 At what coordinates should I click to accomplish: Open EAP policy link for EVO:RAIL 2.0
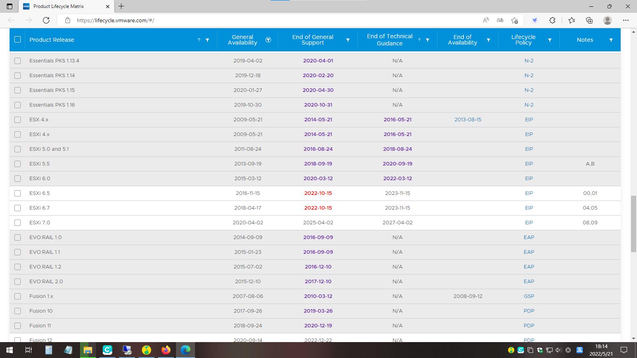tap(529, 282)
